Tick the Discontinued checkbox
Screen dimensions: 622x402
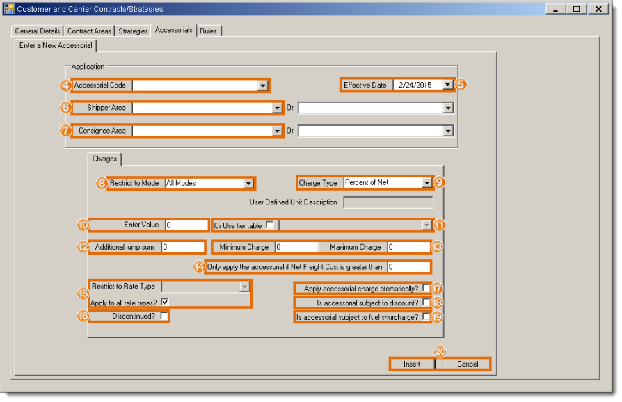point(164,316)
